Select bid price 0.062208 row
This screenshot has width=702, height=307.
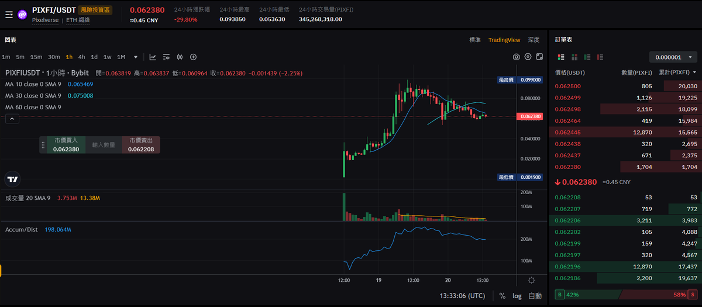tap(625, 198)
